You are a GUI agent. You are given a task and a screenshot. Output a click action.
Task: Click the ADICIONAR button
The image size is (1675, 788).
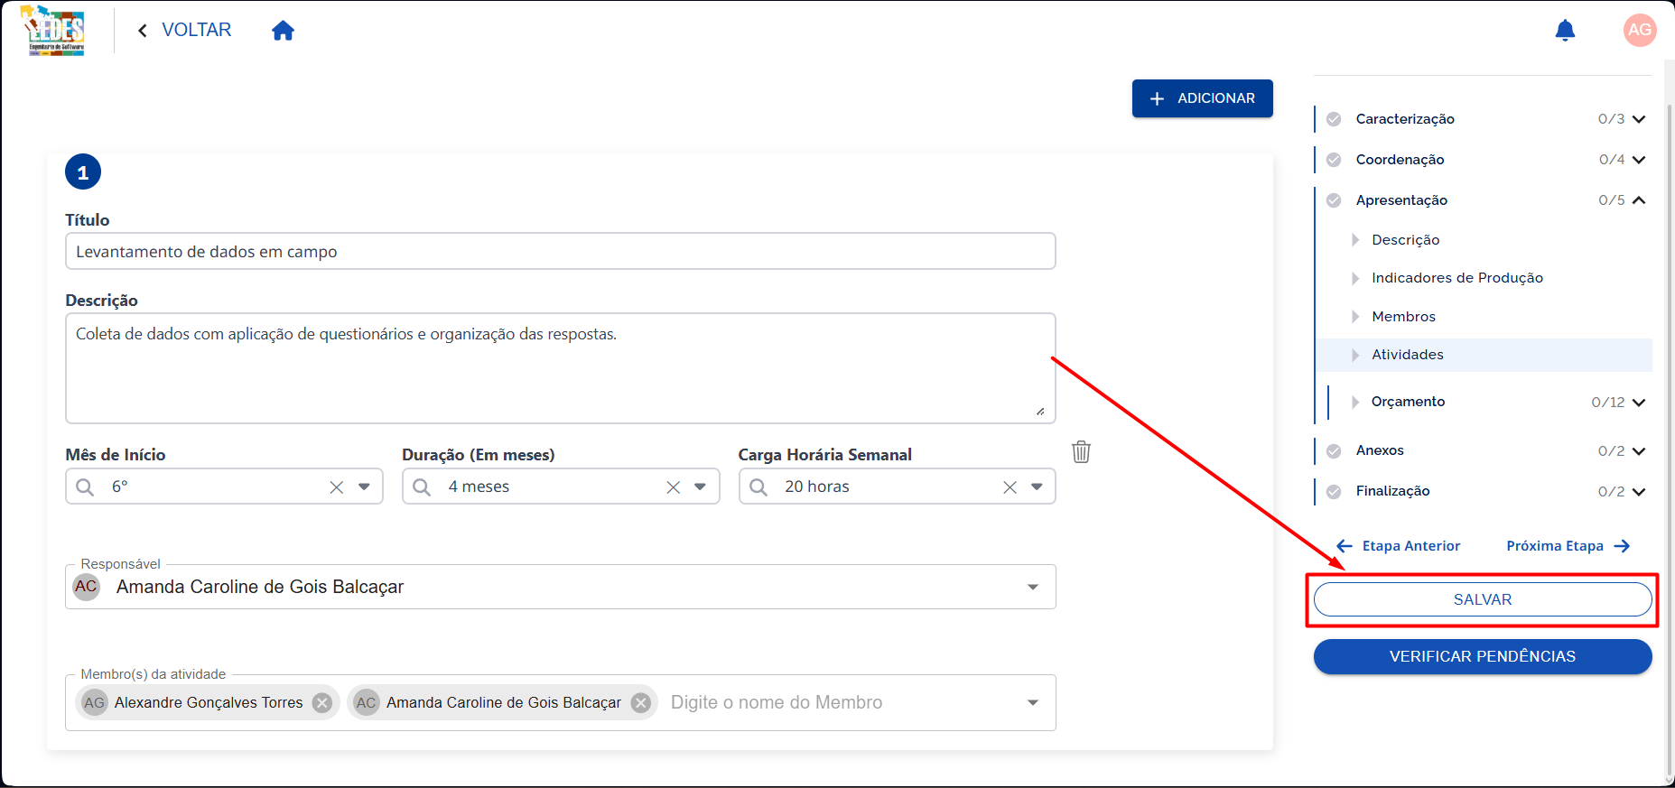tap(1203, 98)
